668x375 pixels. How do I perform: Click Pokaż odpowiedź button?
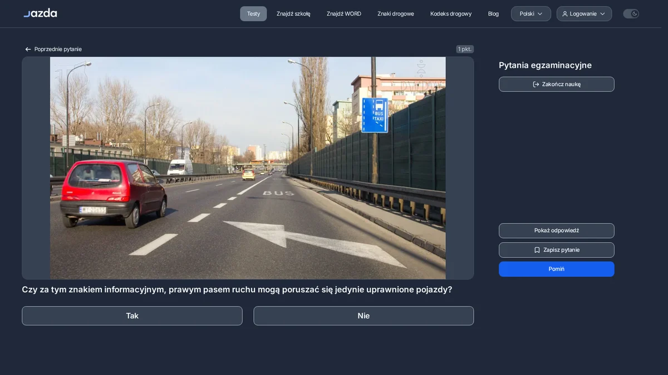click(557, 231)
